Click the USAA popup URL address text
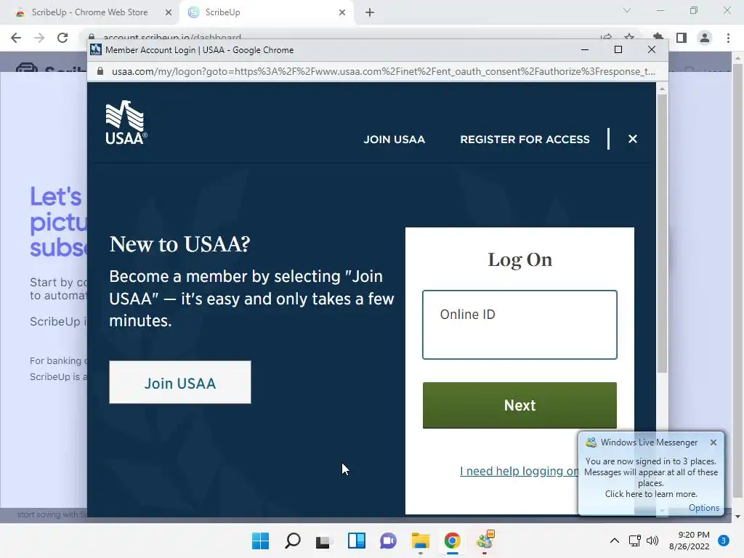Viewport: 744px width, 558px height. tap(384, 72)
